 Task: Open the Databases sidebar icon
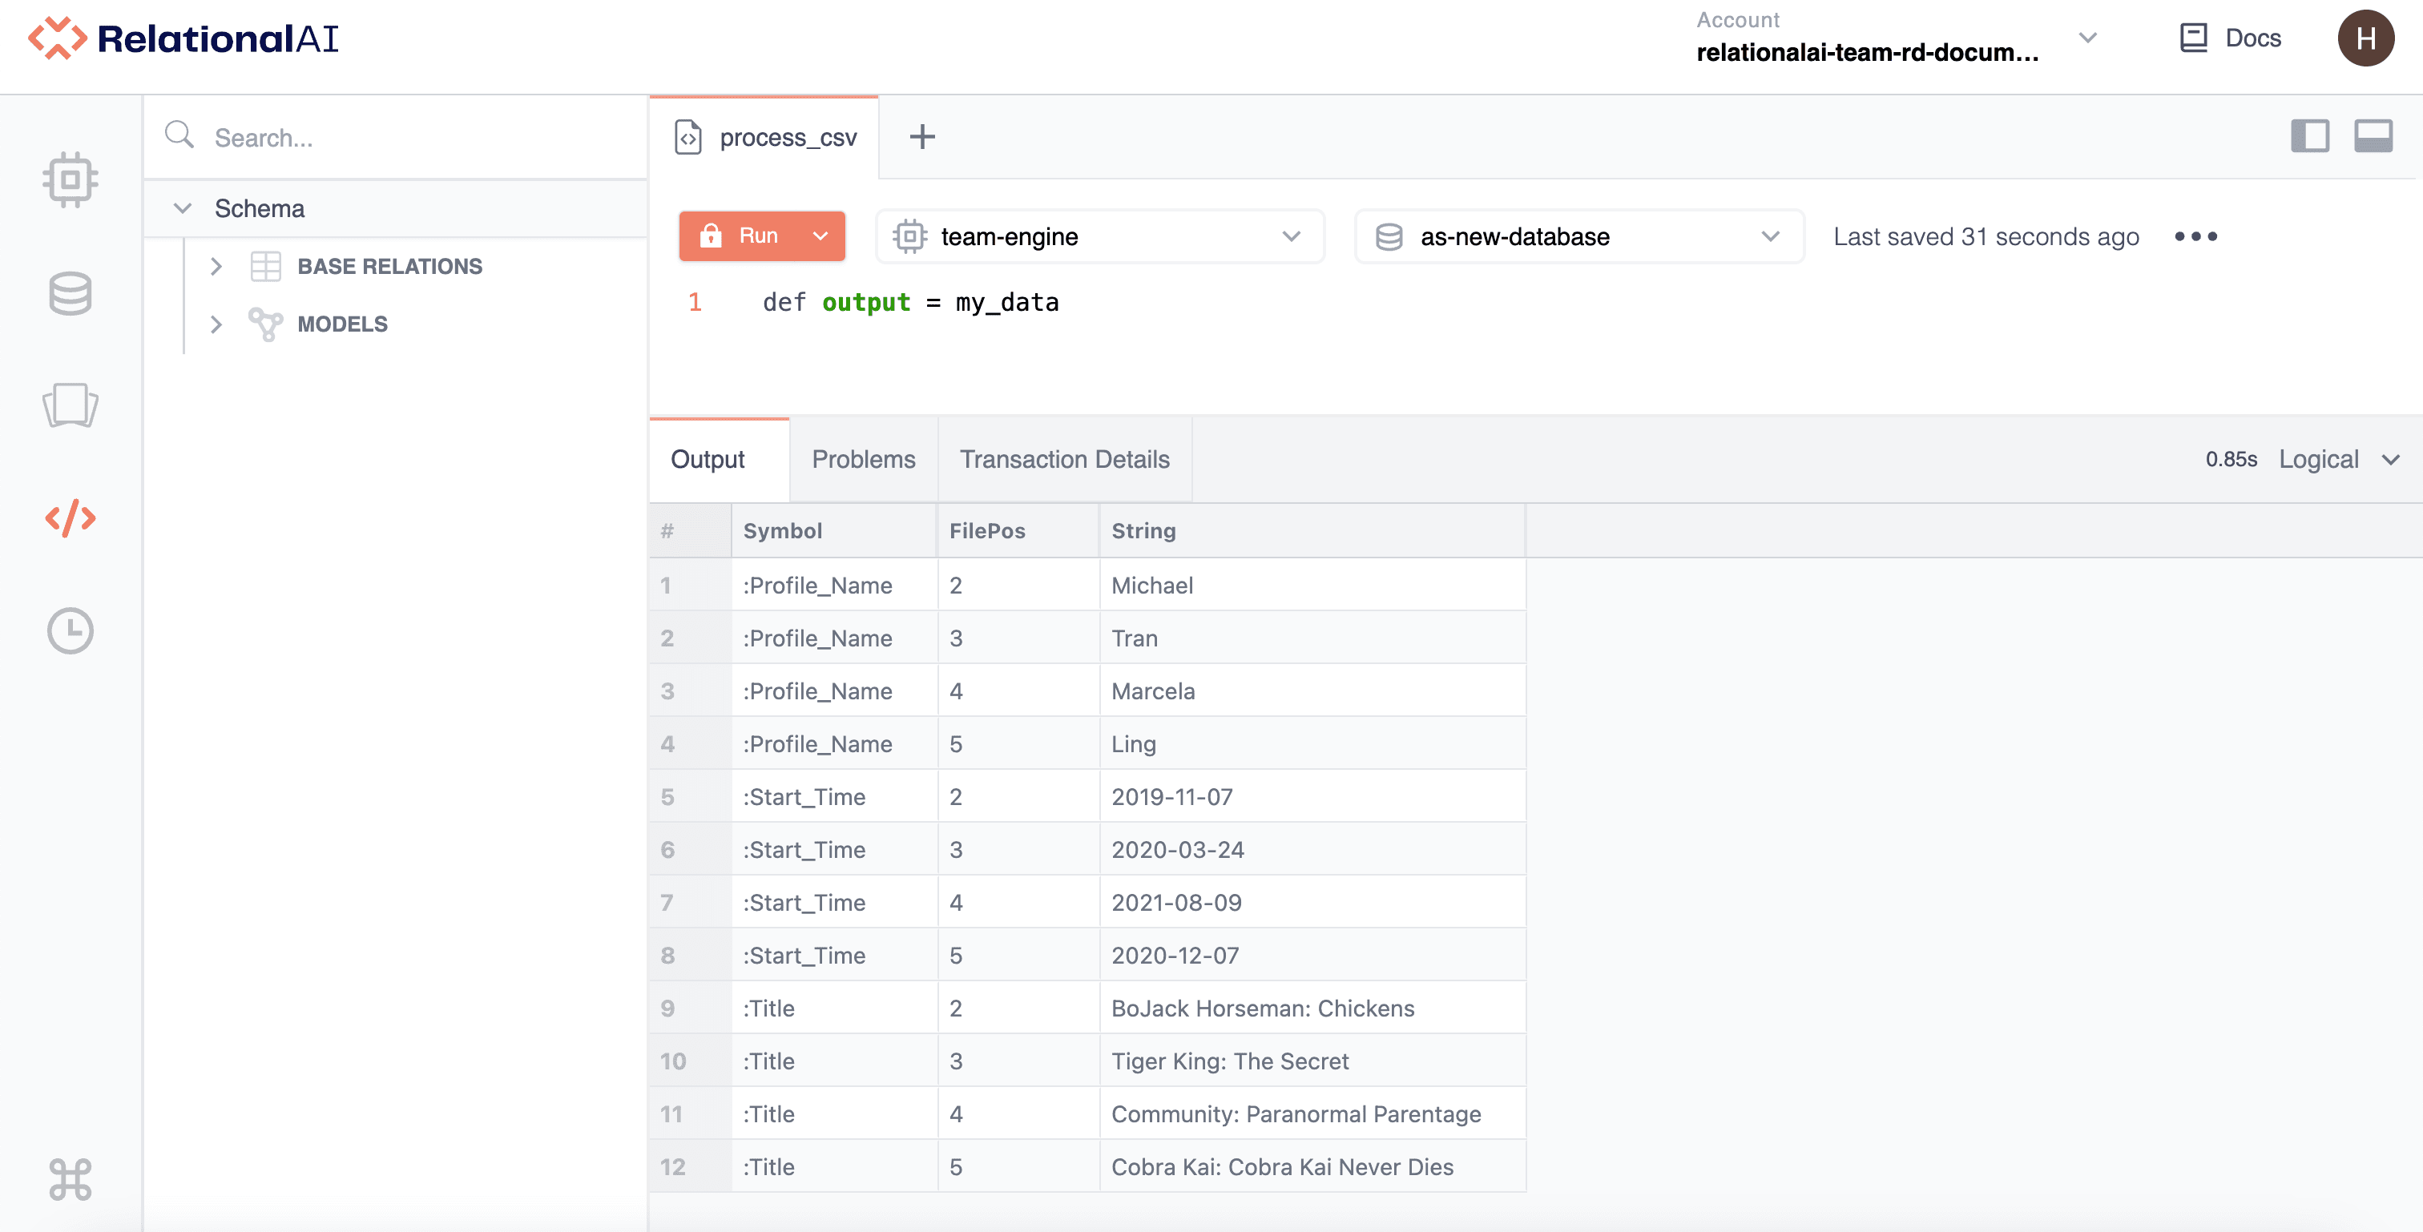[71, 293]
